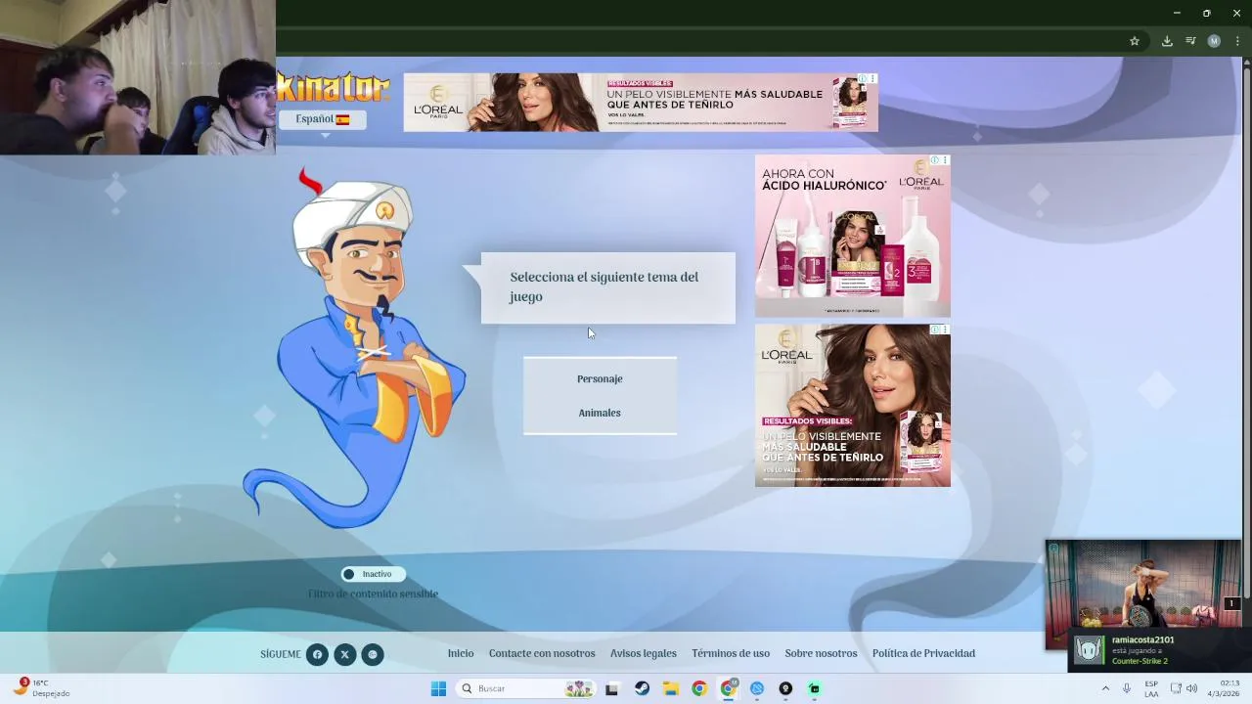Screen dimensions: 1252x704
Task: Minimize the browser window
Action: [x=1177, y=13]
